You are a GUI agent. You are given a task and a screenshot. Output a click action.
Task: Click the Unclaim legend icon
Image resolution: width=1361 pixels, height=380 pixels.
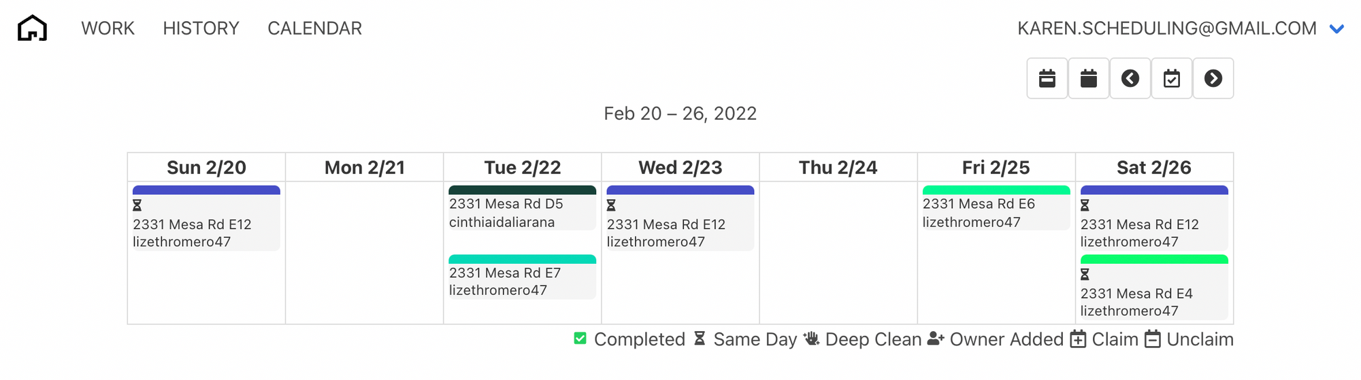pos(1153,339)
